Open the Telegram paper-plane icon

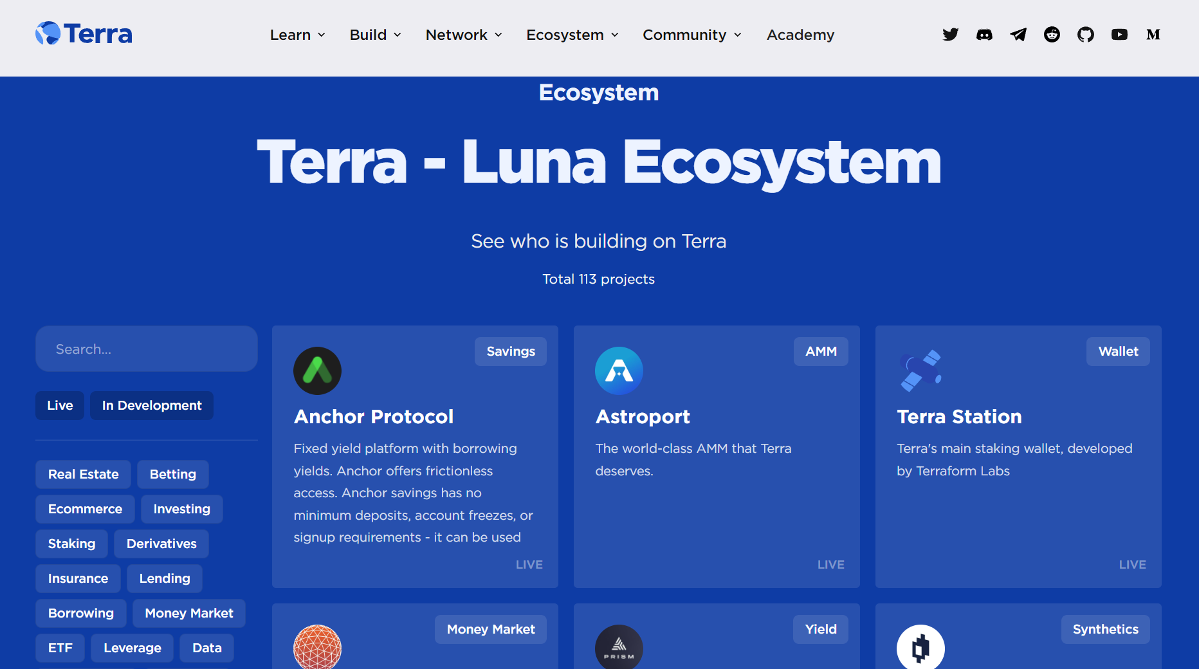(1018, 35)
